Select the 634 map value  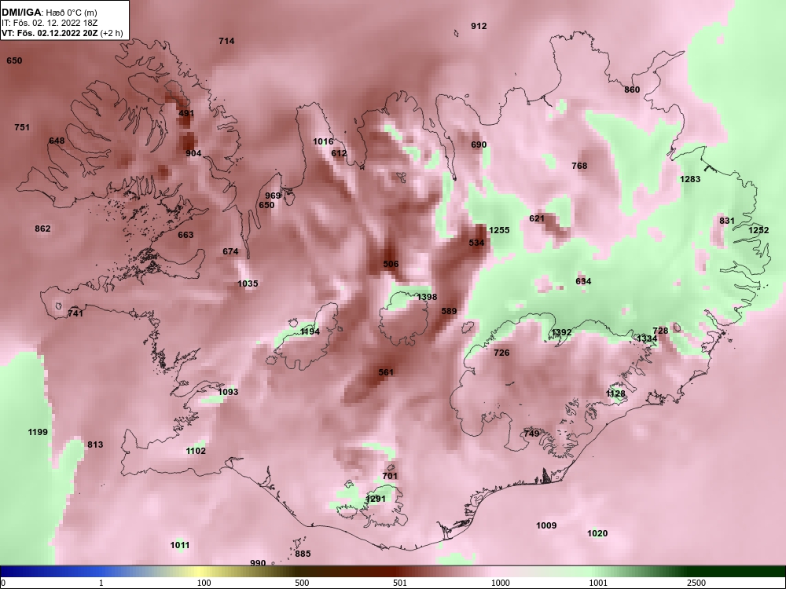[583, 281]
